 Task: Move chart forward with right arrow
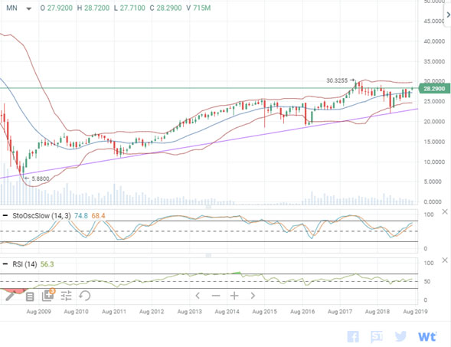(253, 296)
